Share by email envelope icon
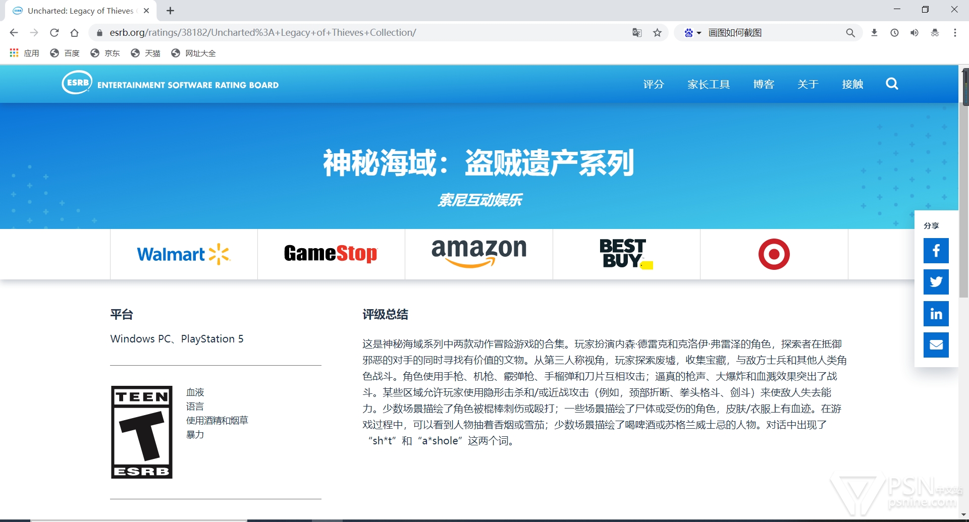The height and width of the screenshot is (522, 969). (x=936, y=345)
